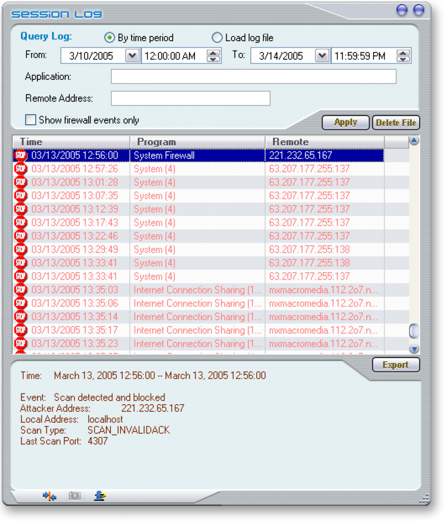Click the Remote Address input field
Image resolution: width=447 pixels, height=521 pixels.
pyautogui.click(x=191, y=98)
